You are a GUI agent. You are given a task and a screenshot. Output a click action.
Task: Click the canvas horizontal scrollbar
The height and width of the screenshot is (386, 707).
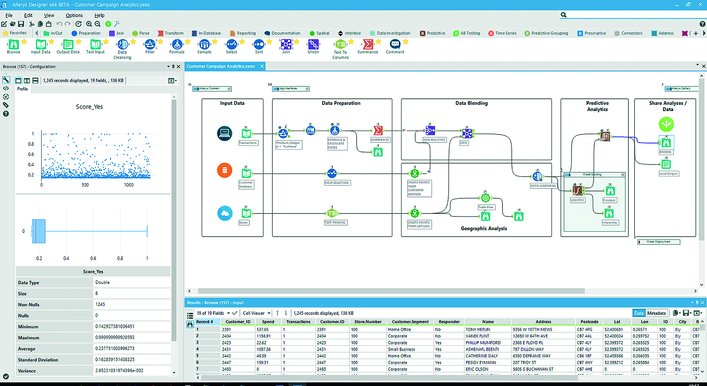pyautogui.click(x=391, y=291)
